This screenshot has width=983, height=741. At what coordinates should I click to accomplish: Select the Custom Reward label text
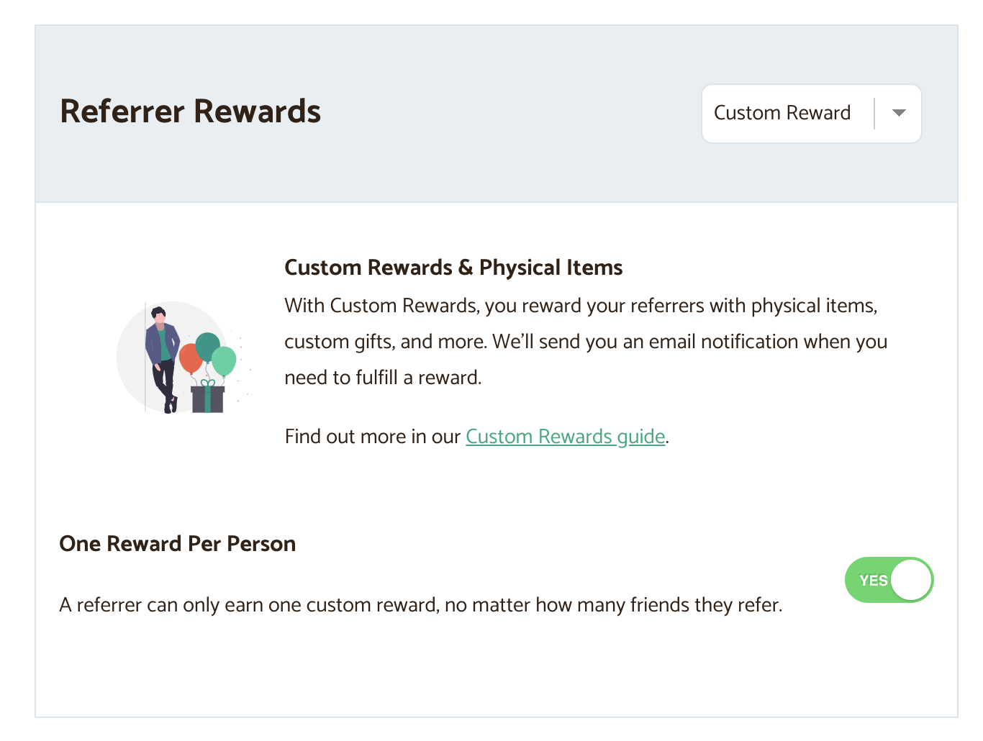782,113
